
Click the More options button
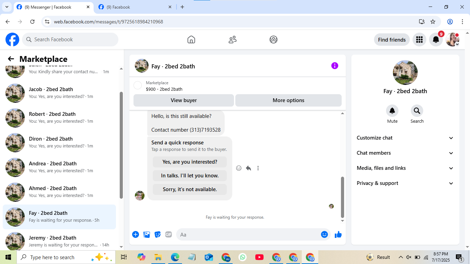coord(288,100)
